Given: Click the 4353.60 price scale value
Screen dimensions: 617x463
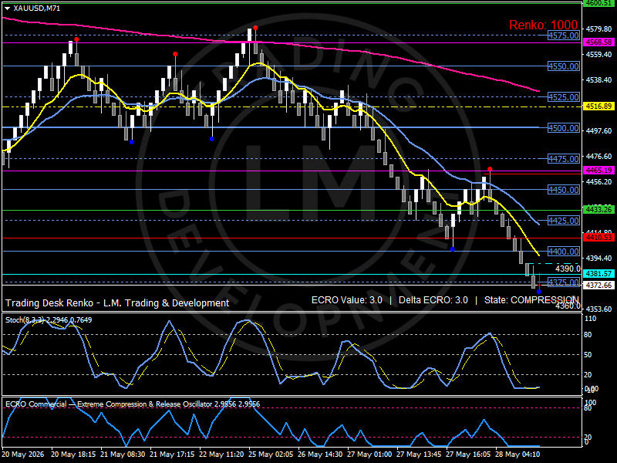Looking at the screenshot, I should [x=598, y=309].
